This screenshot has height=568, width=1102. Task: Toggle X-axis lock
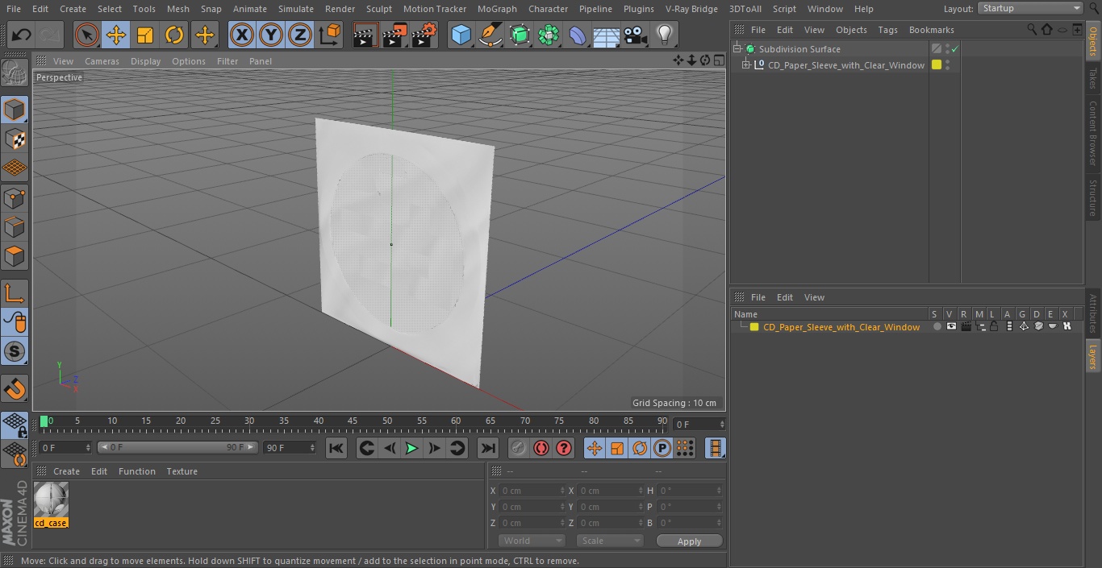tap(241, 35)
